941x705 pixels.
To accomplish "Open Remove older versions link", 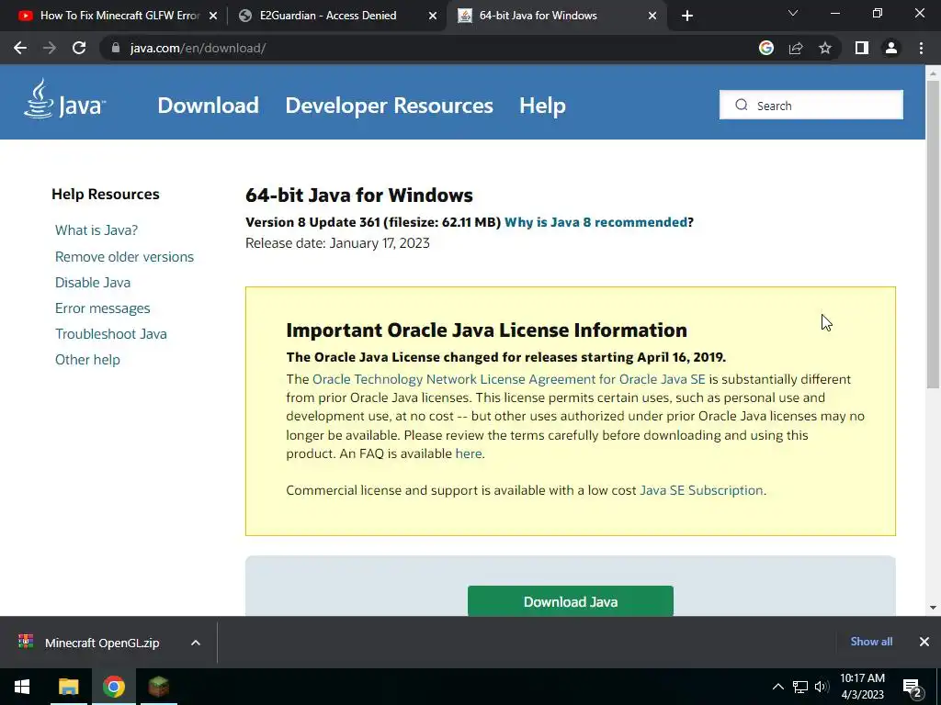I will pos(124,257).
